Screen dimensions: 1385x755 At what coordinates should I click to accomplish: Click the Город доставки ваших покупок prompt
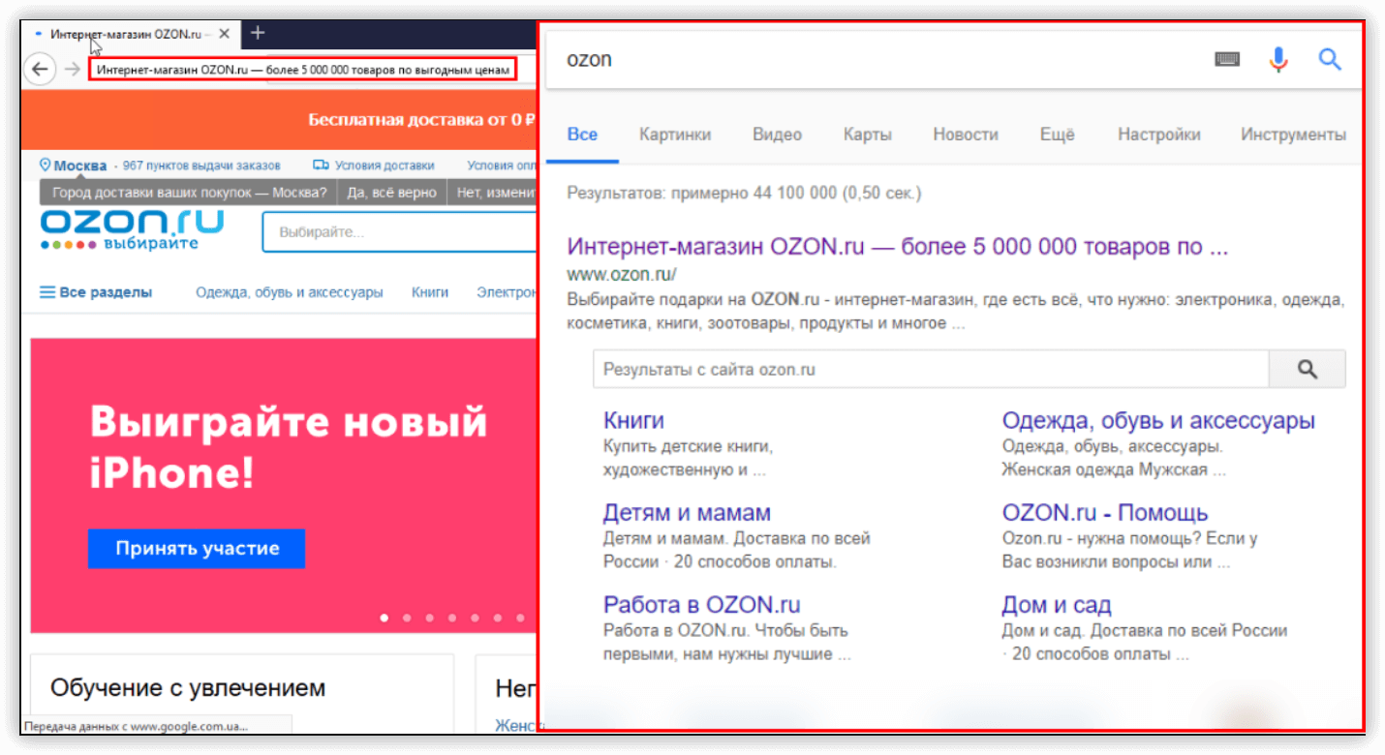pos(190,193)
